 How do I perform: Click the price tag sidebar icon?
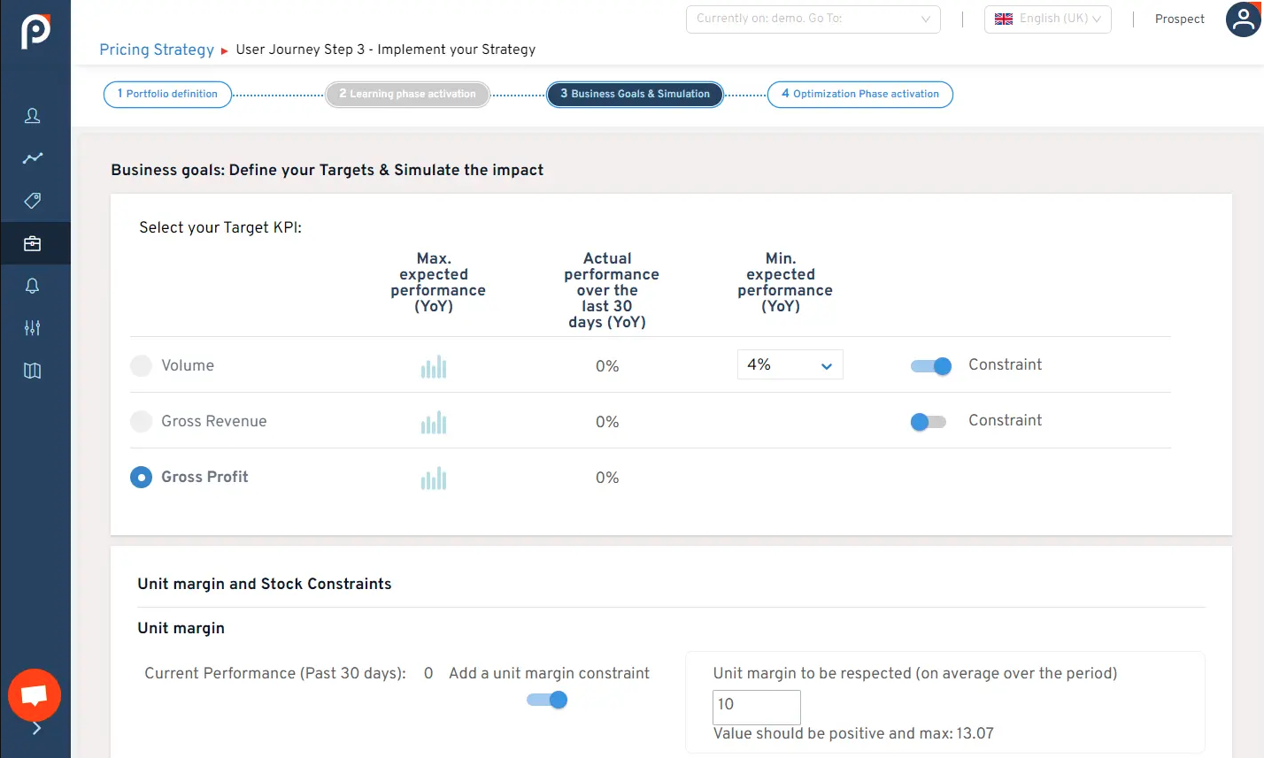point(33,201)
